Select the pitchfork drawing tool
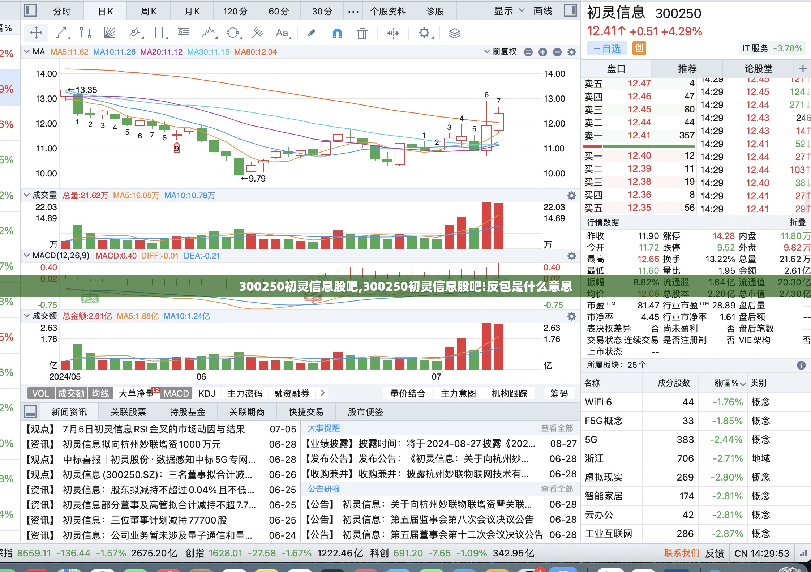The height and width of the screenshot is (572, 811). [x=257, y=33]
